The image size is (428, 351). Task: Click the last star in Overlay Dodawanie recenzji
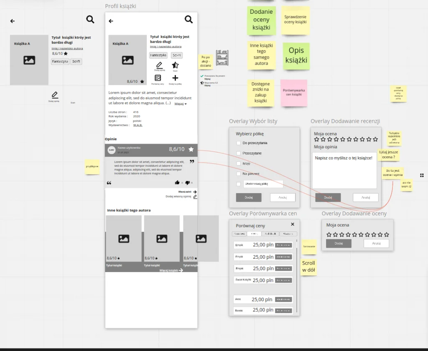tap(375, 140)
